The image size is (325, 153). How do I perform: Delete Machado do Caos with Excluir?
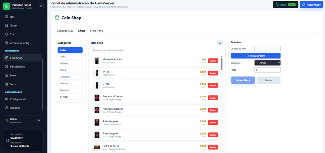[213, 61]
